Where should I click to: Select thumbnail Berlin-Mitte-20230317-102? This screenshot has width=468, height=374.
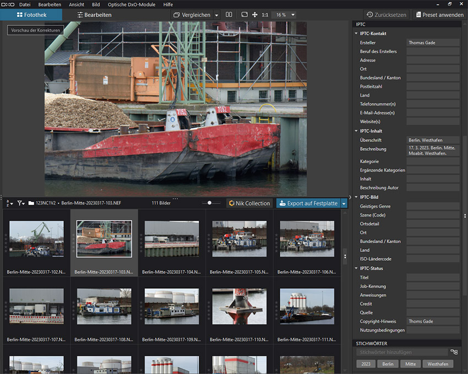pyautogui.click(x=36, y=239)
